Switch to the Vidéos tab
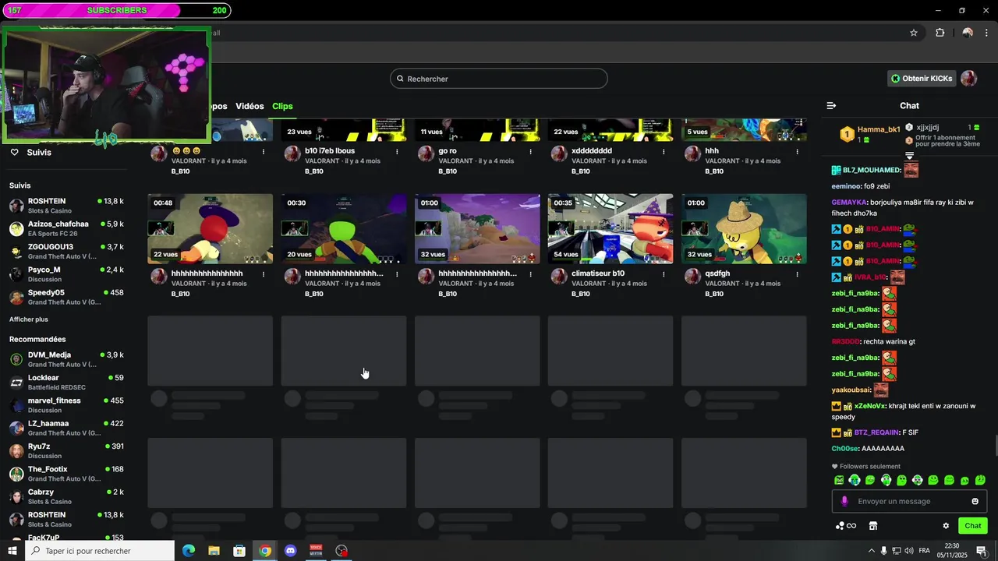The image size is (998, 561). click(249, 106)
